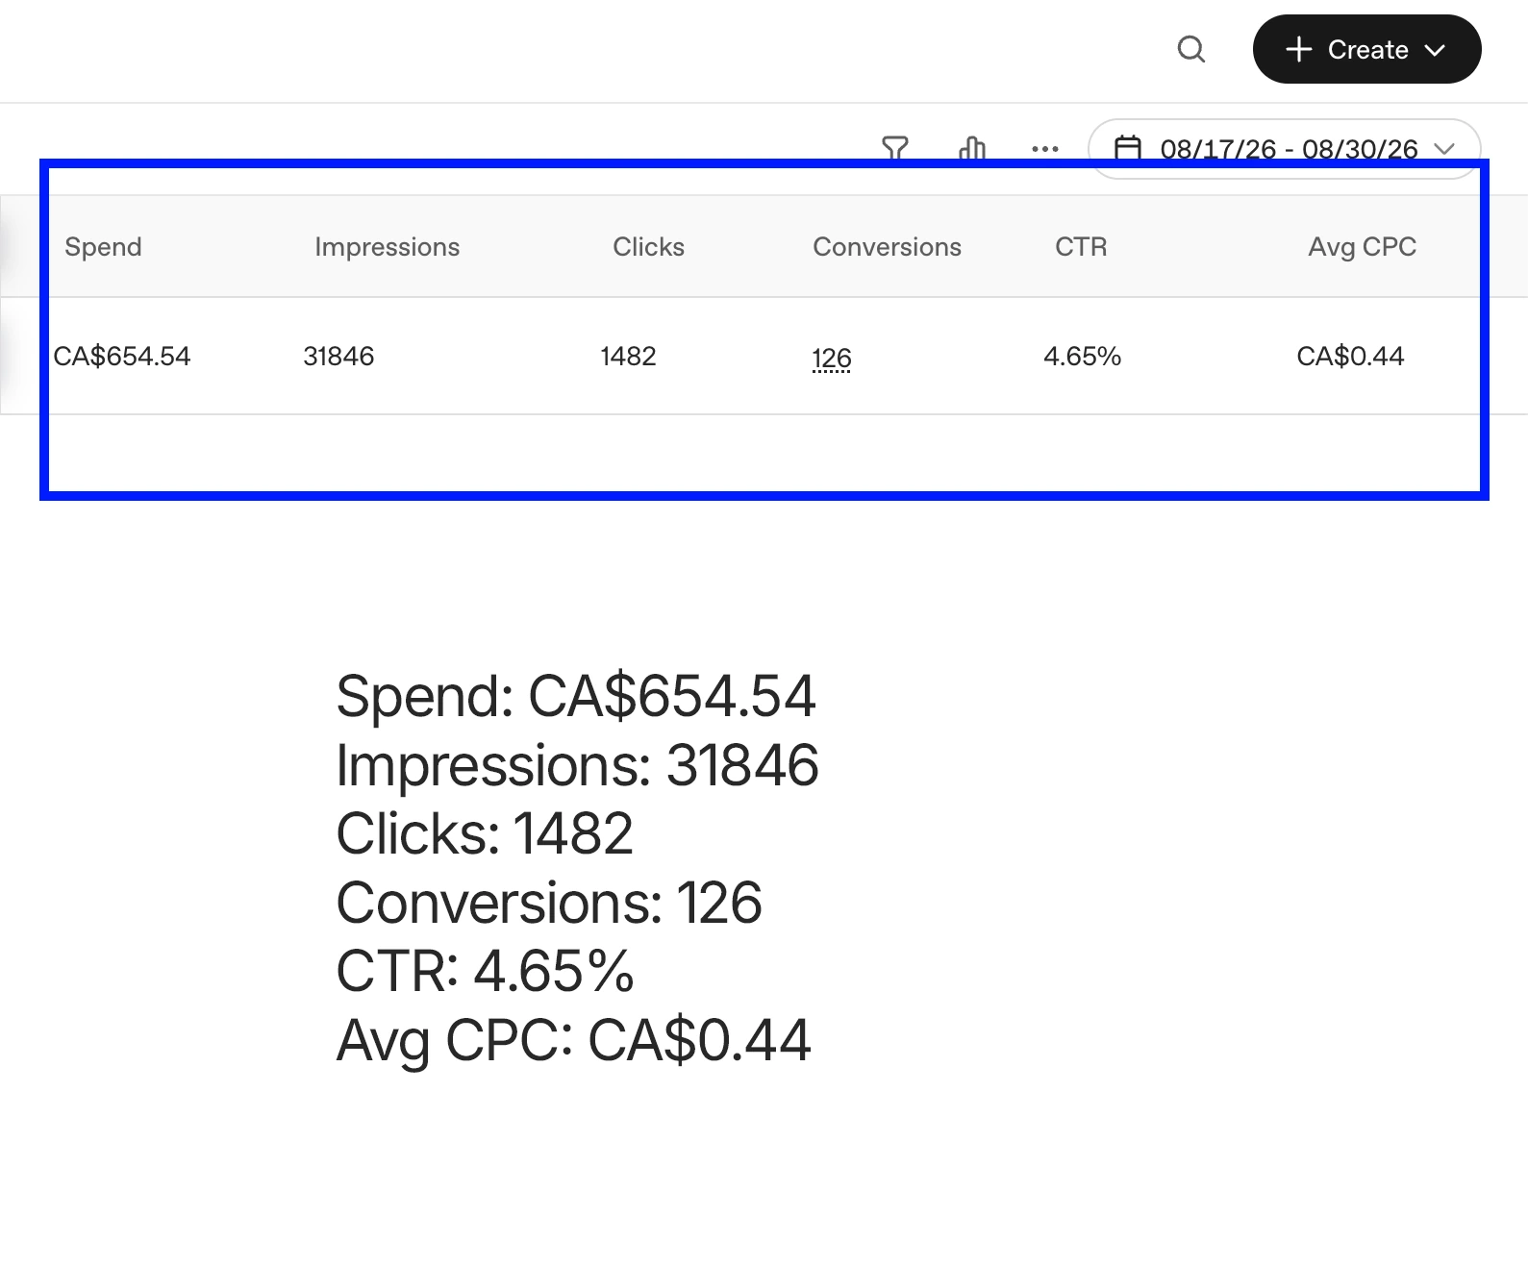The image size is (1528, 1265).
Task: Click the Impressions column header
Action: coord(388,247)
